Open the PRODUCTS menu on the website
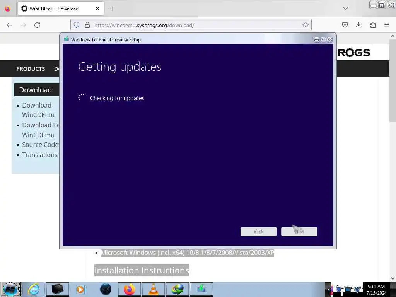Viewport: 396px width, 297px height. tap(31, 69)
